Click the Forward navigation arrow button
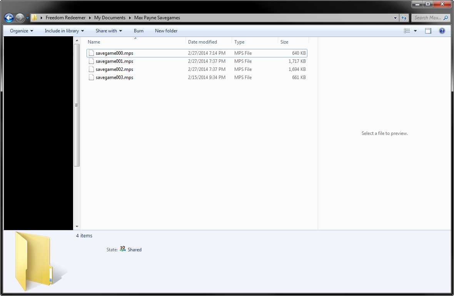This screenshot has width=454, height=296. tap(20, 18)
